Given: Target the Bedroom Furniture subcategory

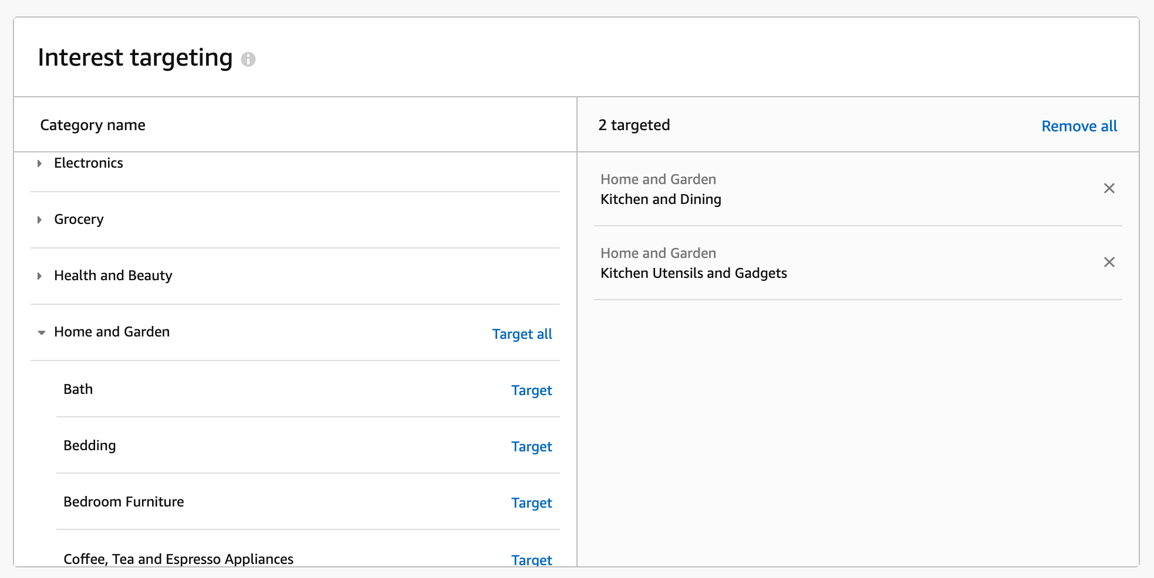Looking at the screenshot, I should (x=531, y=503).
